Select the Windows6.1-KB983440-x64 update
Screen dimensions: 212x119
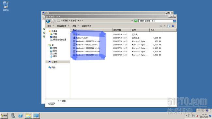point(87,55)
